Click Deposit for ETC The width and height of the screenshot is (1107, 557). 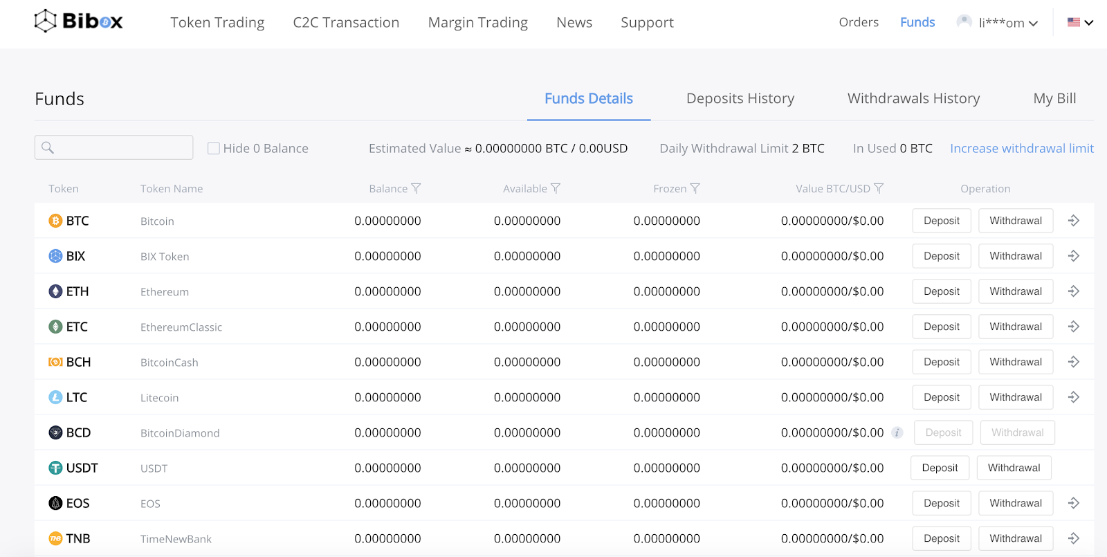pyautogui.click(x=942, y=327)
